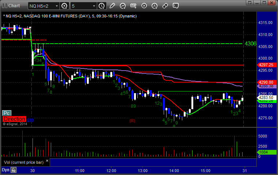Image resolution: width=278 pixels, height=175 pixels.
Task: Click the 2500 volume axis label
Action: tap(263, 146)
